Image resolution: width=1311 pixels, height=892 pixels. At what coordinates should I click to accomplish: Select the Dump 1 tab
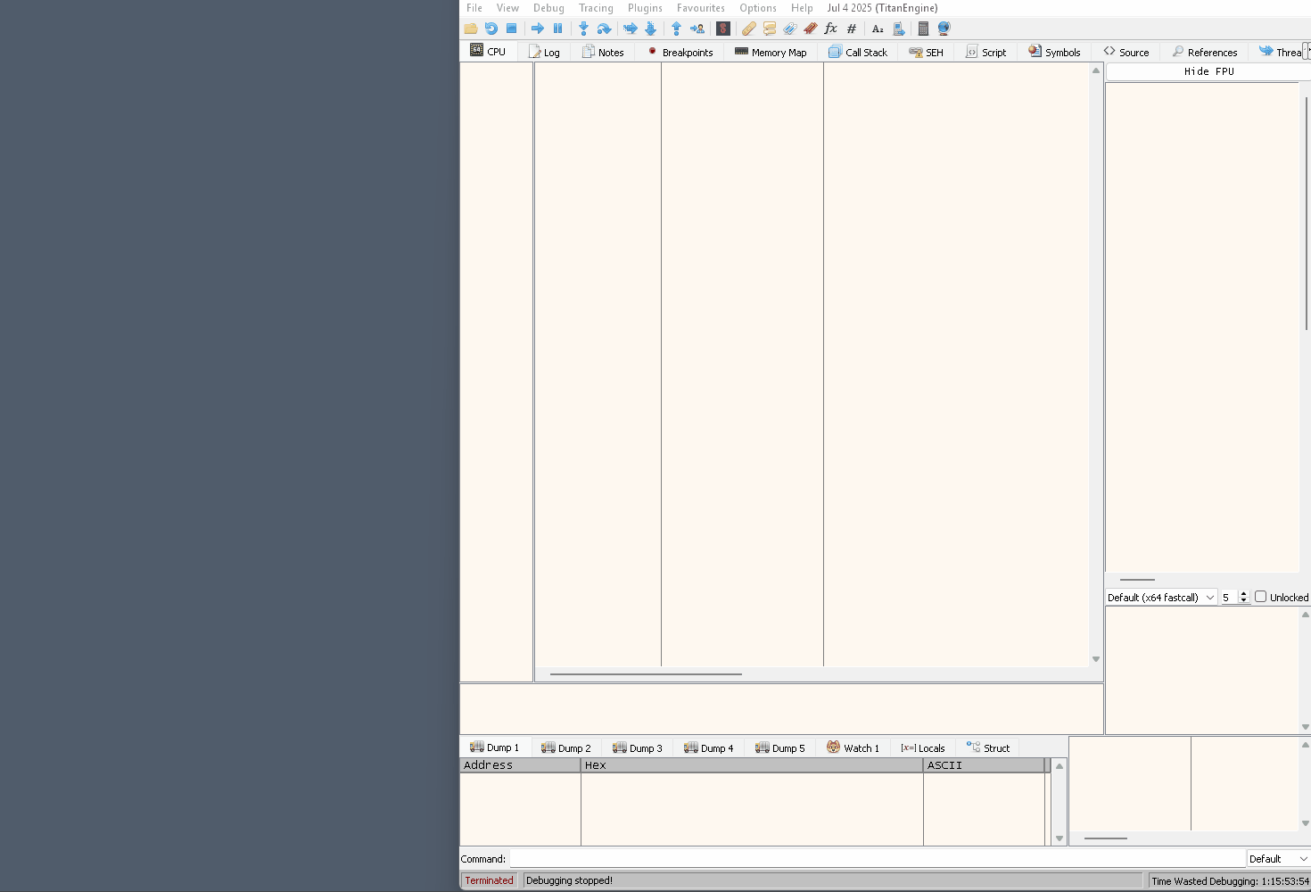(x=494, y=747)
